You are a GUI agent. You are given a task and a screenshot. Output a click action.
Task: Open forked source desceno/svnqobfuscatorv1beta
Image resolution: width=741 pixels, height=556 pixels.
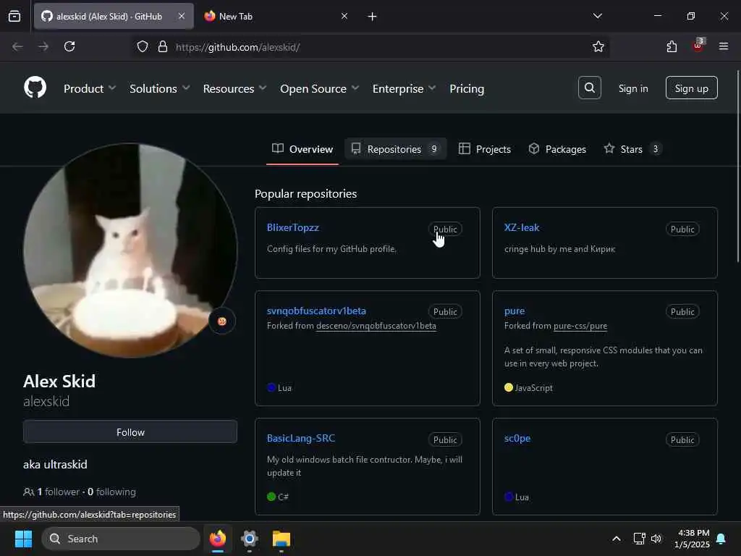pyautogui.click(x=376, y=326)
